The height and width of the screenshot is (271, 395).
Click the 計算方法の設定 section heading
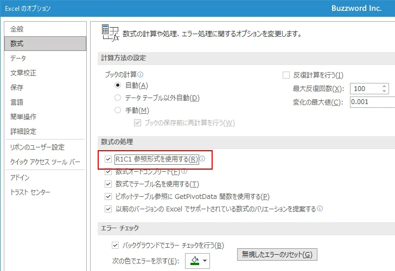click(124, 58)
